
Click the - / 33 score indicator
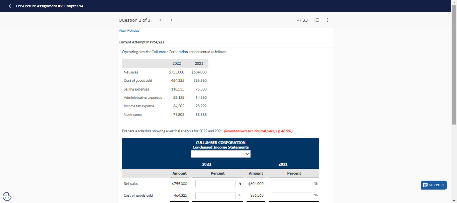[303, 20]
